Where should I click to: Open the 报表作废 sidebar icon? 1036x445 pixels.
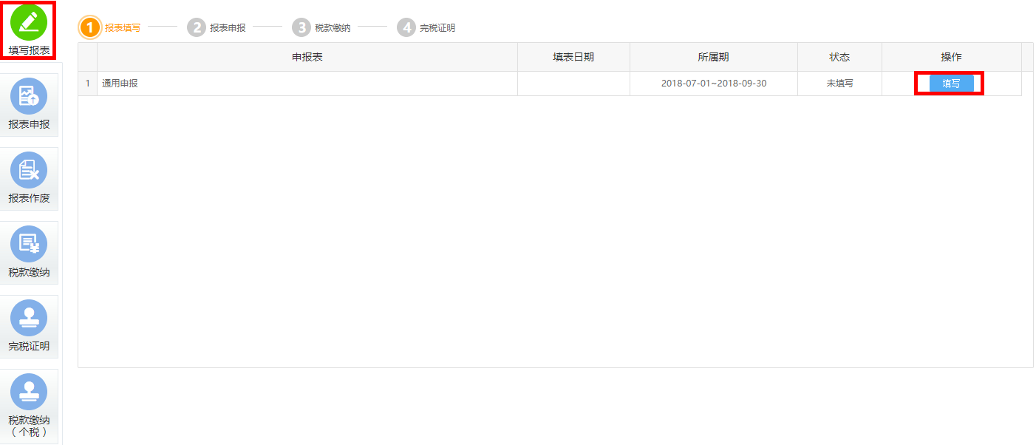pyautogui.click(x=29, y=170)
